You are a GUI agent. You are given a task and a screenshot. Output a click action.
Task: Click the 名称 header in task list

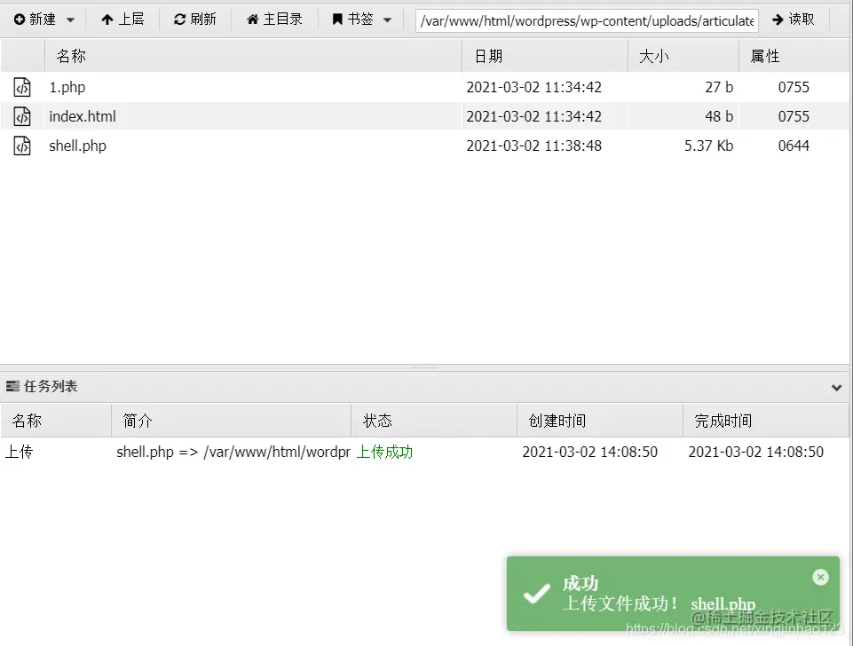click(56, 421)
